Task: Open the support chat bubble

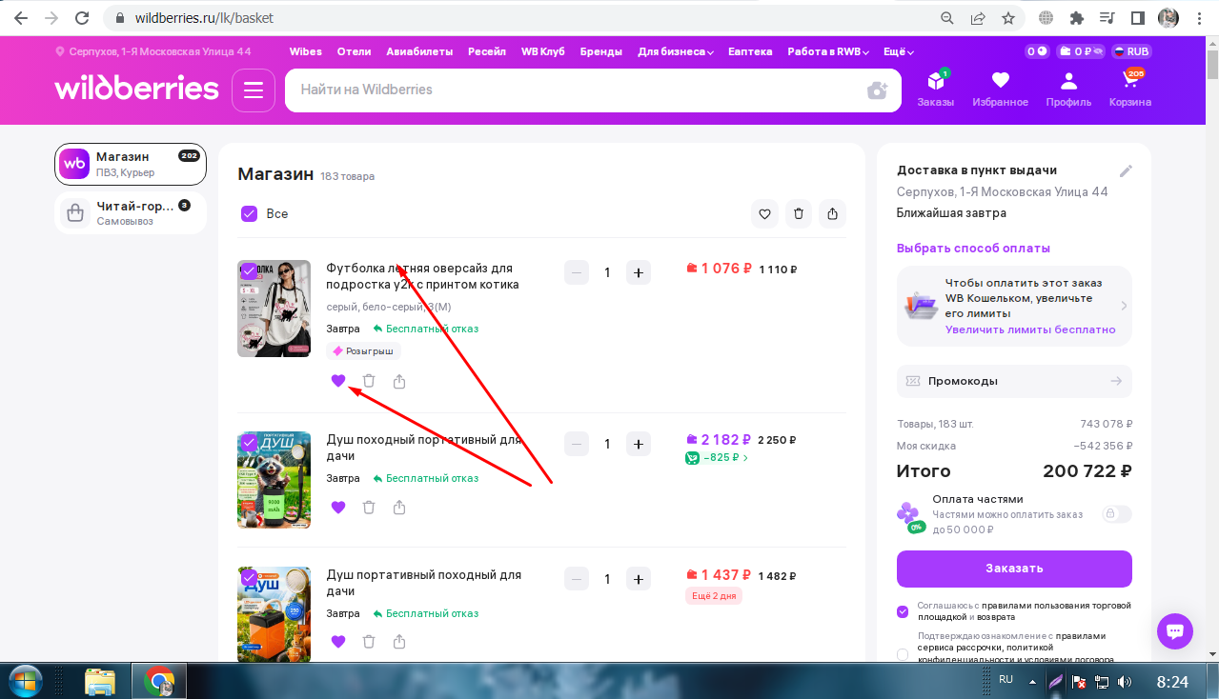Action: pyautogui.click(x=1175, y=630)
